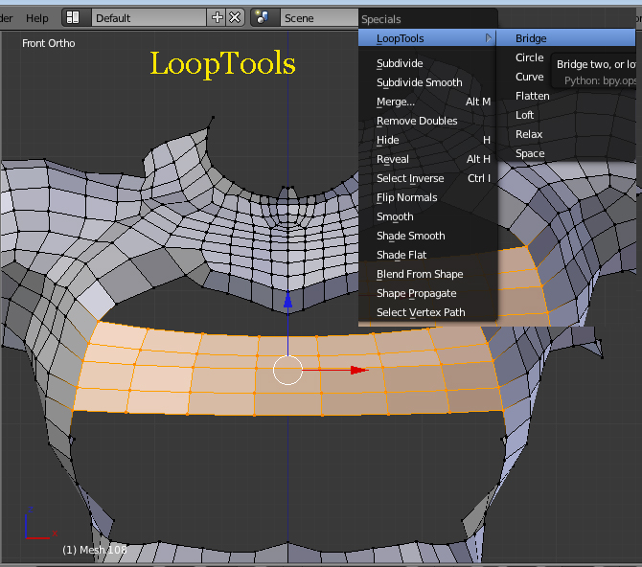This screenshot has height=567, width=642.
Task: Select Subdivide in the Specials menu
Action: (427, 63)
